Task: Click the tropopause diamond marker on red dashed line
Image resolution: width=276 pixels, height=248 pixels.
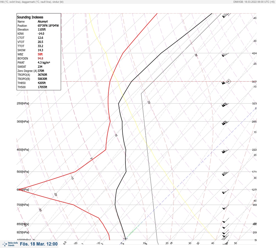Action: tap(228, 82)
